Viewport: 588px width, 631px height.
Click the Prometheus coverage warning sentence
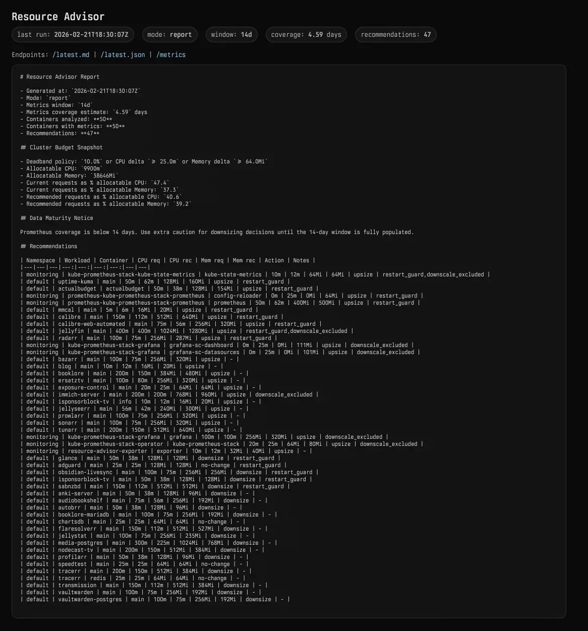(216, 232)
